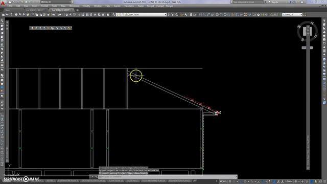This screenshot has height=184, width=327.
Task: Open the Format menu
Action: tap(44, 6)
